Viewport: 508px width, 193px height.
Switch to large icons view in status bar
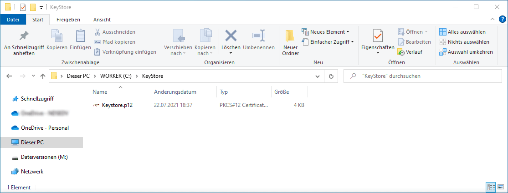(x=501, y=187)
